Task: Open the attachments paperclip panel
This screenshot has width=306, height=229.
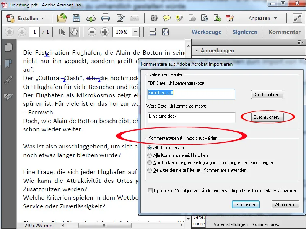Action: point(8,80)
